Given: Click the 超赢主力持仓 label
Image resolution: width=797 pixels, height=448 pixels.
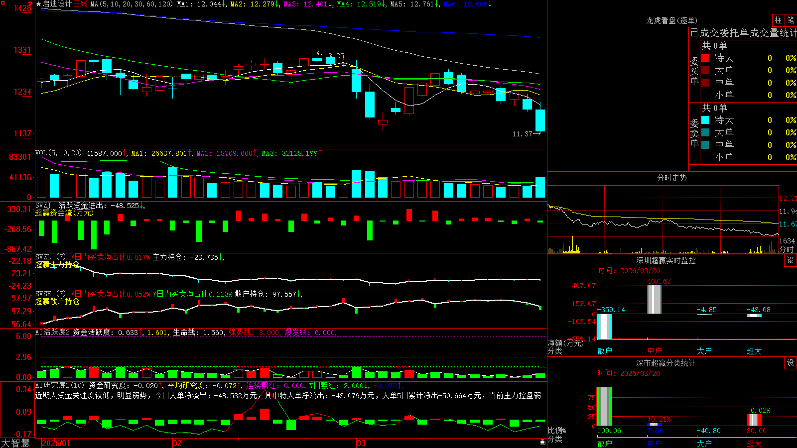Looking at the screenshot, I should click(x=57, y=264).
